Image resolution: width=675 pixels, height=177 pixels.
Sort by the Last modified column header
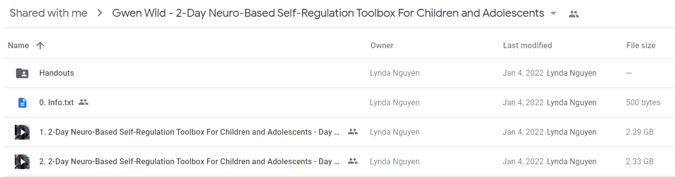(x=527, y=45)
